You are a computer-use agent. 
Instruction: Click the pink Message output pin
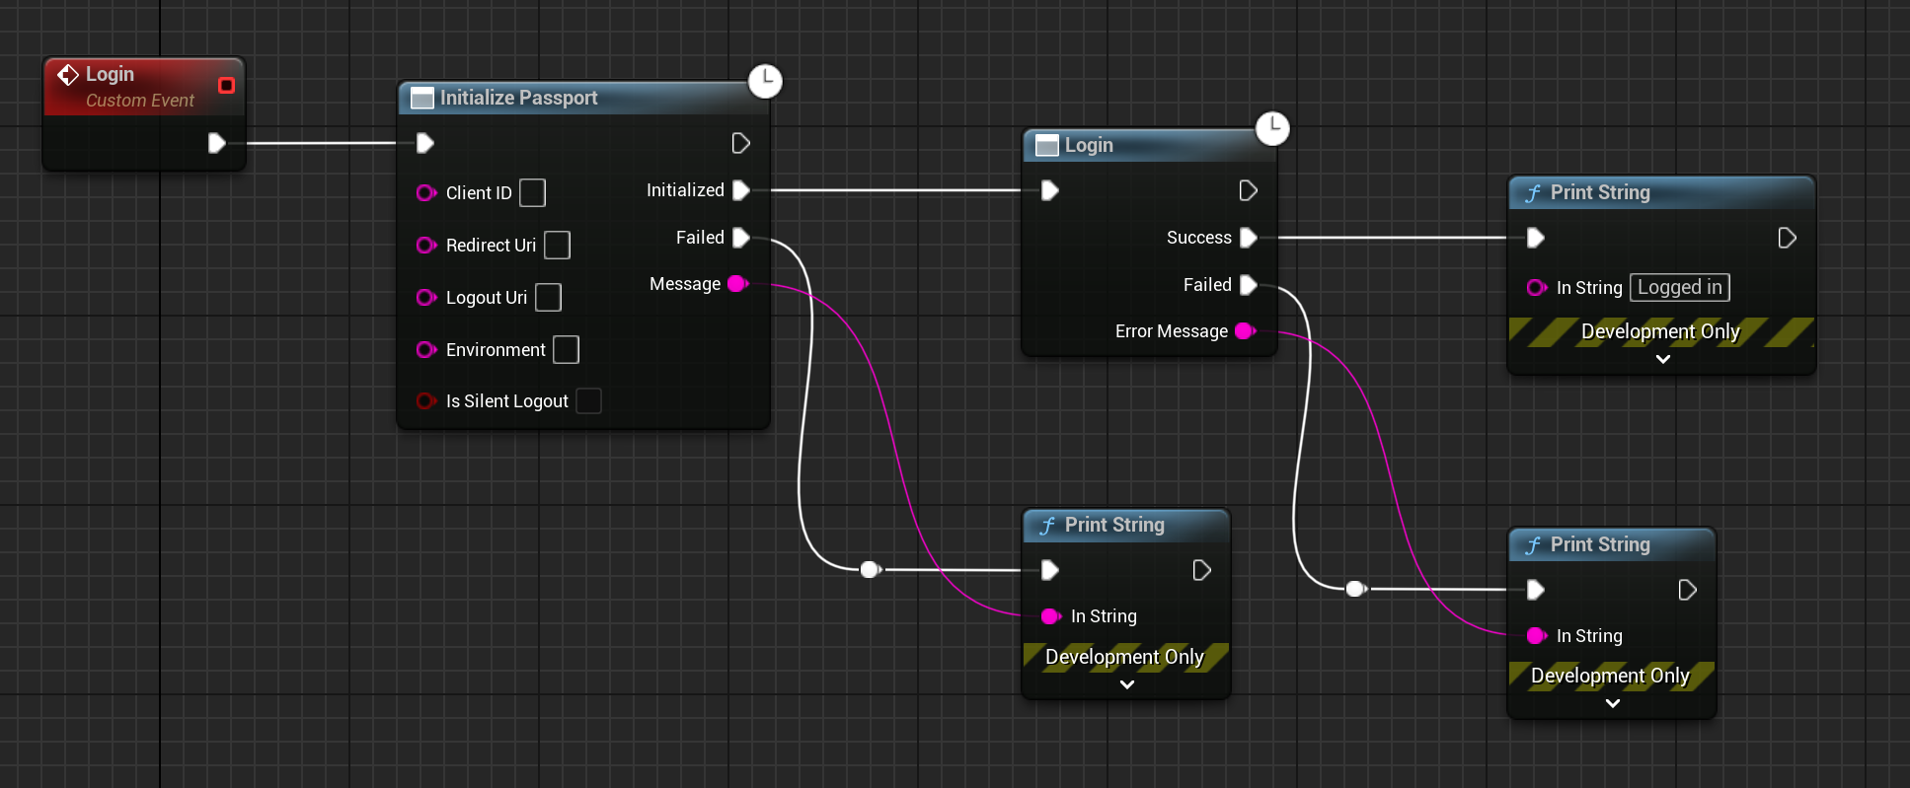pyautogui.click(x=737, y=284)
